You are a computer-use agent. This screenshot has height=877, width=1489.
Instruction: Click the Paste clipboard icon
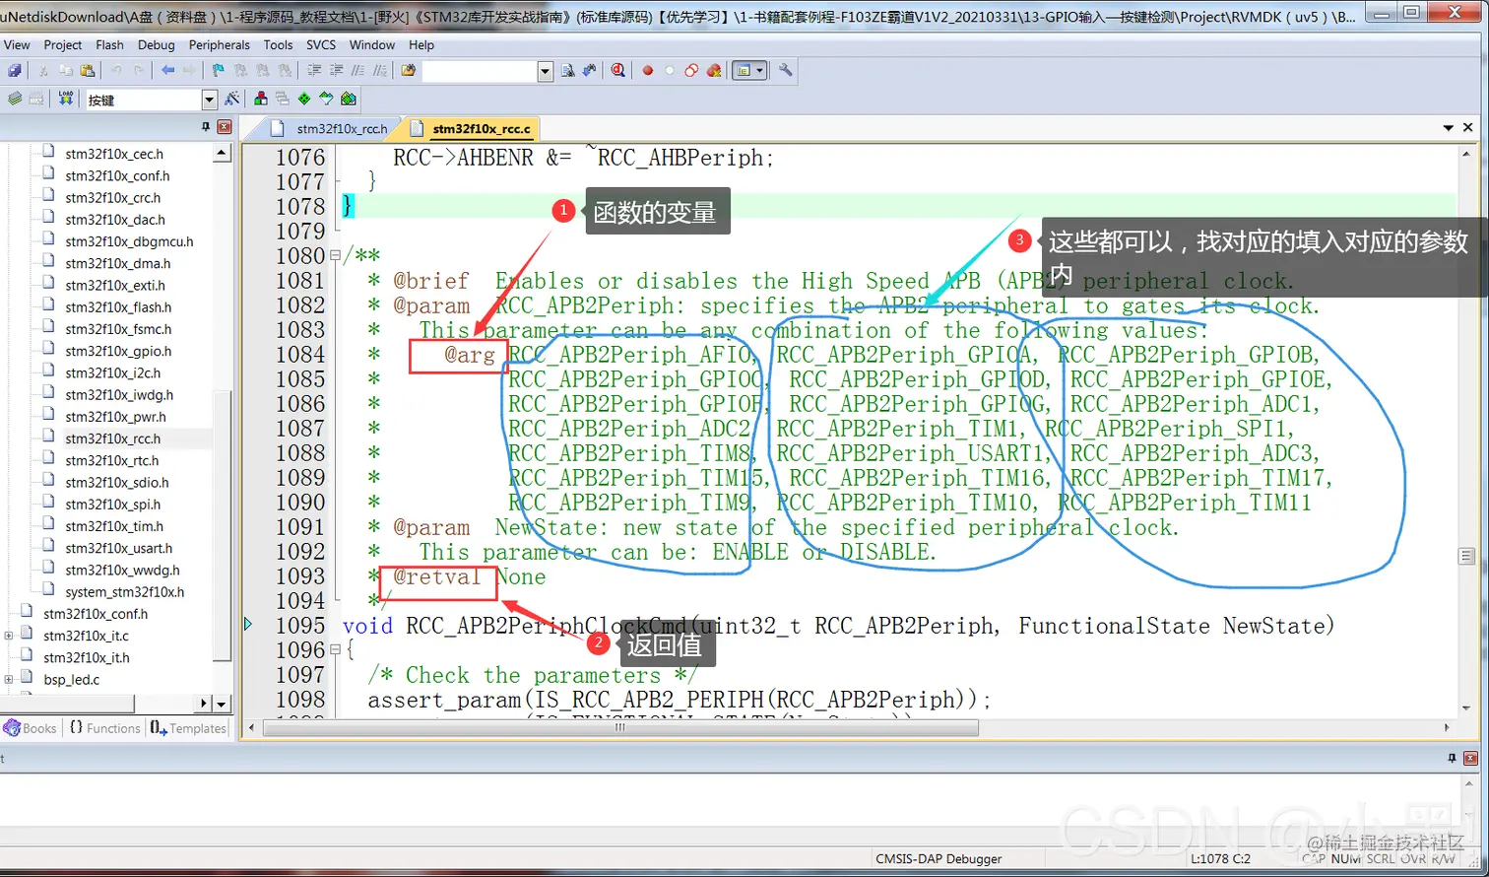click(x=88, y=71)
